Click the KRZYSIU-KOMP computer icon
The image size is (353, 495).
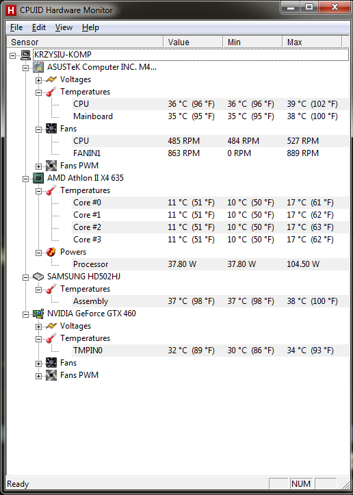click(x=25, y=55)
